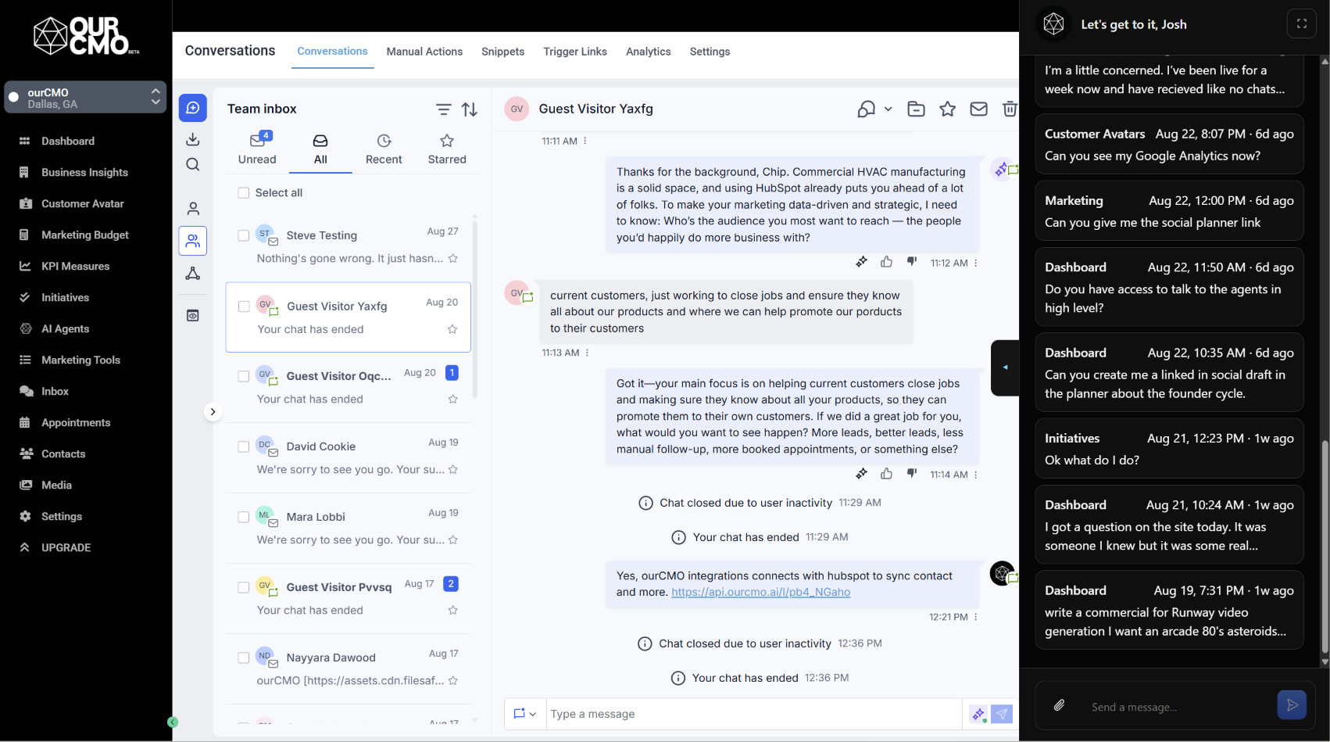Screen dimensions: 1330x742
Task: Switch to the Manual Actions tab
Action: tap(424, 52)
